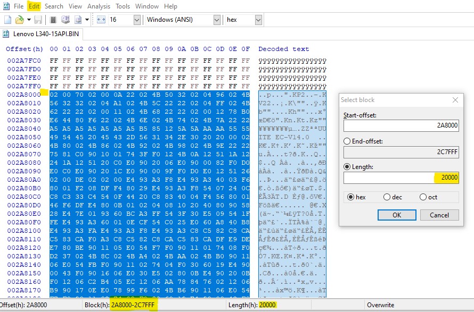Click the Open disk toolbar icon
Screen dimensions: 474x312
click(x=66, y=20)
